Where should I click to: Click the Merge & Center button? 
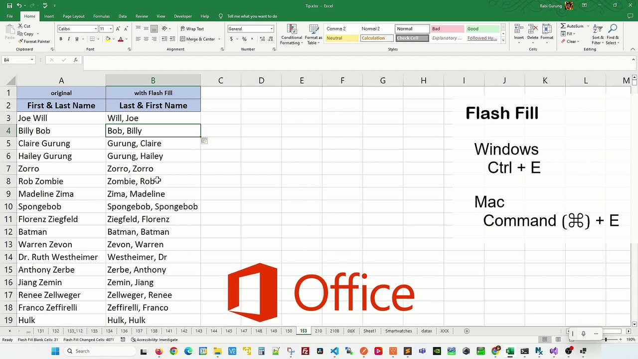pyautogui.click(x=197, y=39)
